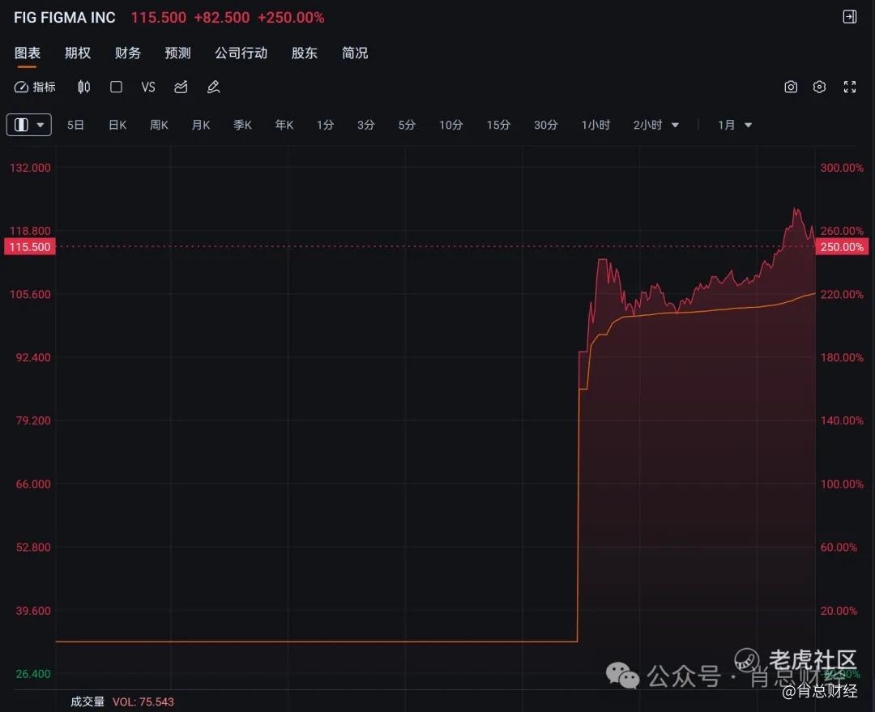Click the red 250.00% axis tag
Image resolution: width=875 pixels, height=712 pixels.
tap(842, 246)
